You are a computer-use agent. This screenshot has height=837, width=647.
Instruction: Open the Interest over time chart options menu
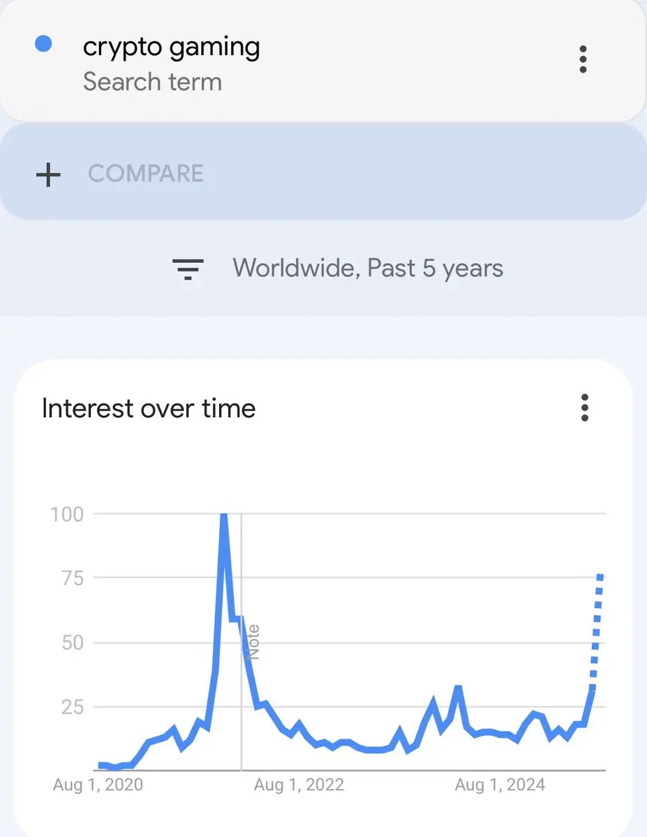(585, 407)
